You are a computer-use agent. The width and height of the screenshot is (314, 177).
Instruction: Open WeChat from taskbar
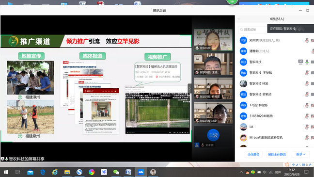pos(116,172)
